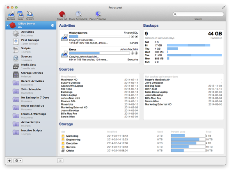Screen dimensions: 231x170
Task: Click Sales Demo Laptop entry
Action: (x=183, y=92)
